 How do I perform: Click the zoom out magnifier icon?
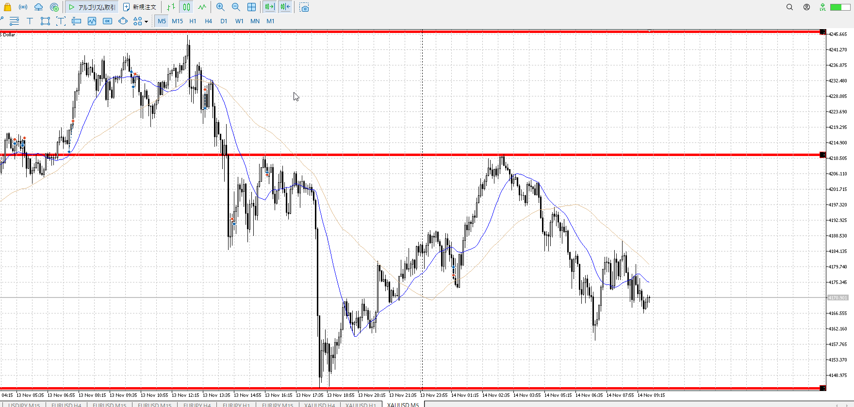click(236, 7)
